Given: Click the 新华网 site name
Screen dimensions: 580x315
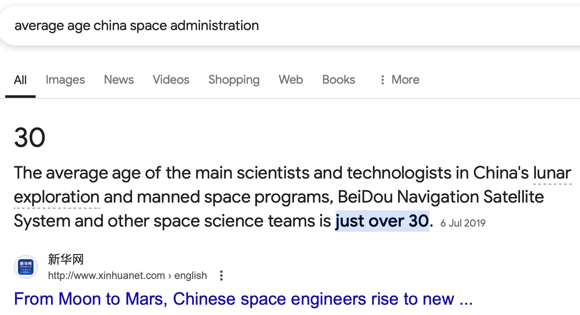Looking at the screenshot, I should [66, 260].
